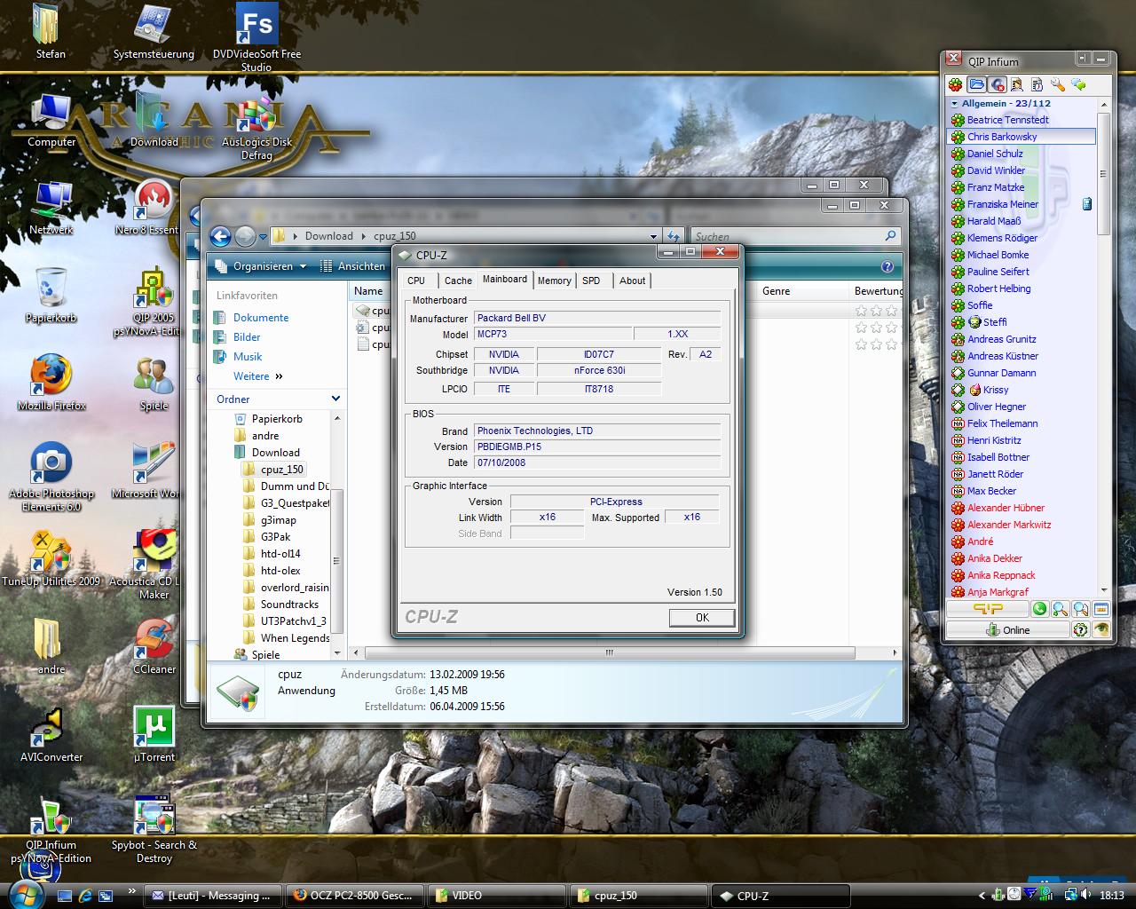This screenshot has height=909, width=1136.
Task: Click the QIP window panel icon
Action: [1101, 609]
